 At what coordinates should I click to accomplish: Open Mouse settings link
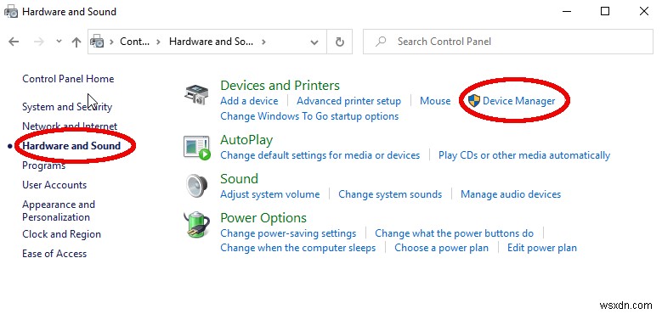pos(435,101)
